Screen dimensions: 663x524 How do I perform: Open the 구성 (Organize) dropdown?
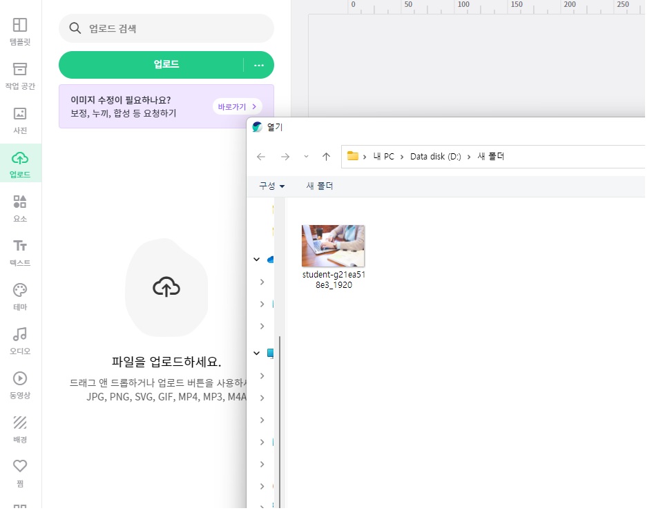(269, 186)
